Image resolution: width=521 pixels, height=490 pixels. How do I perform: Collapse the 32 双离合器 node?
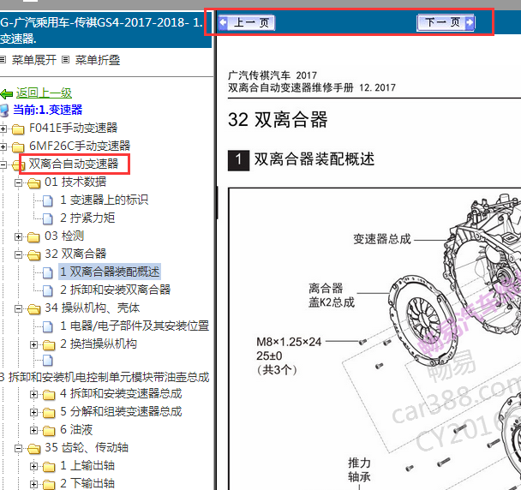coord(19,254)
